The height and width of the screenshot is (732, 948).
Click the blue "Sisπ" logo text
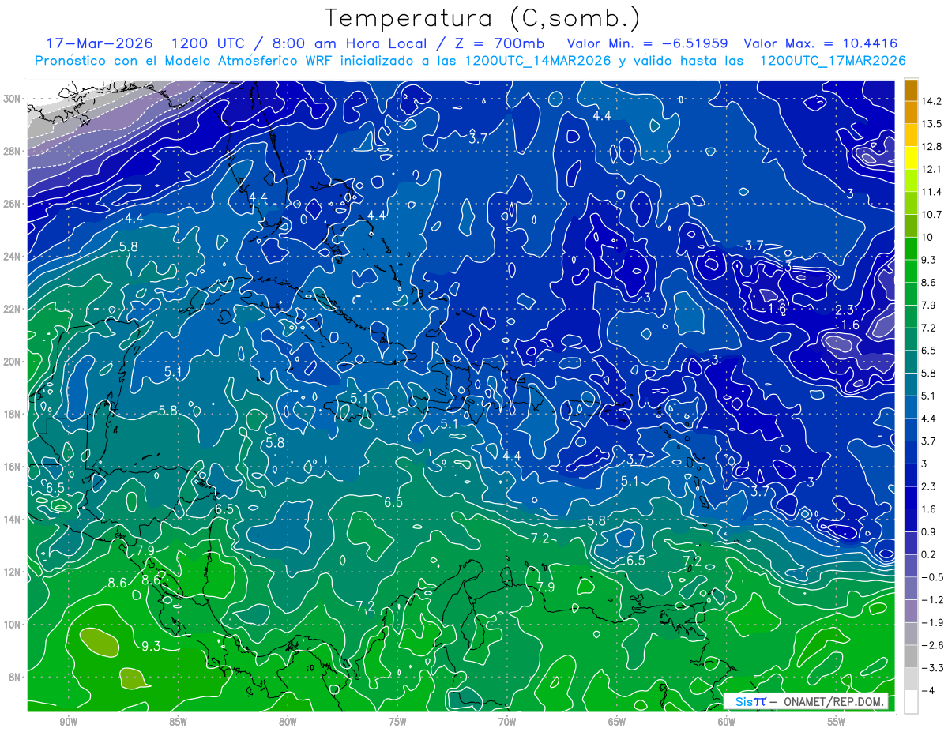[750, 701]
